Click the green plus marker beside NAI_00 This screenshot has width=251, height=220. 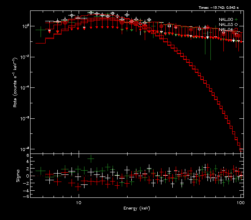[236, 19]
